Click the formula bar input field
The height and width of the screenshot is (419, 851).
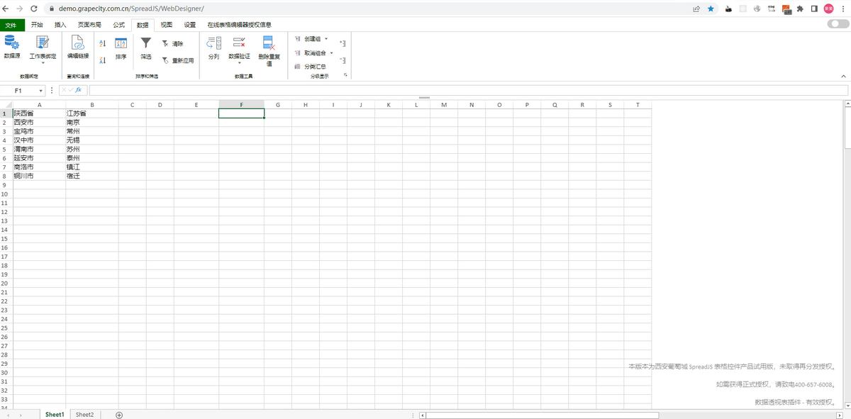click(468, 91)
